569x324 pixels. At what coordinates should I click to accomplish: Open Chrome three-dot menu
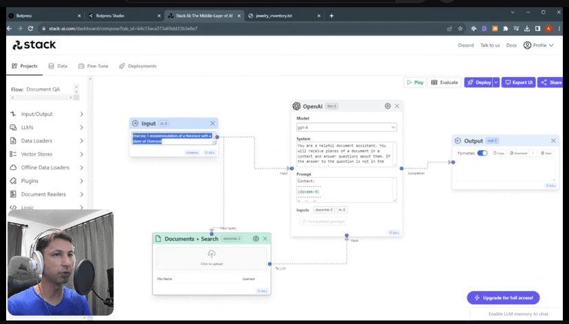tap(559, 28)
